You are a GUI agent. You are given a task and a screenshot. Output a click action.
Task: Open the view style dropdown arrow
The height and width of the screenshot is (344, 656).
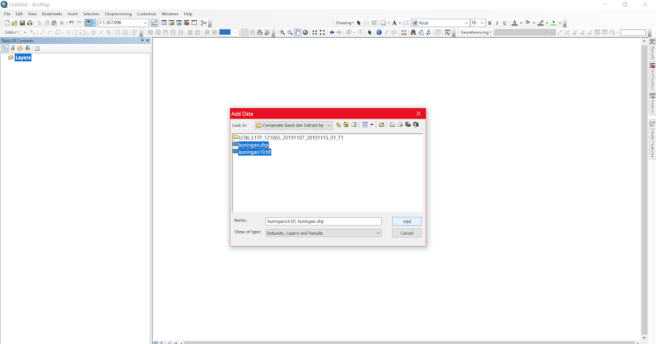(372, 125)
